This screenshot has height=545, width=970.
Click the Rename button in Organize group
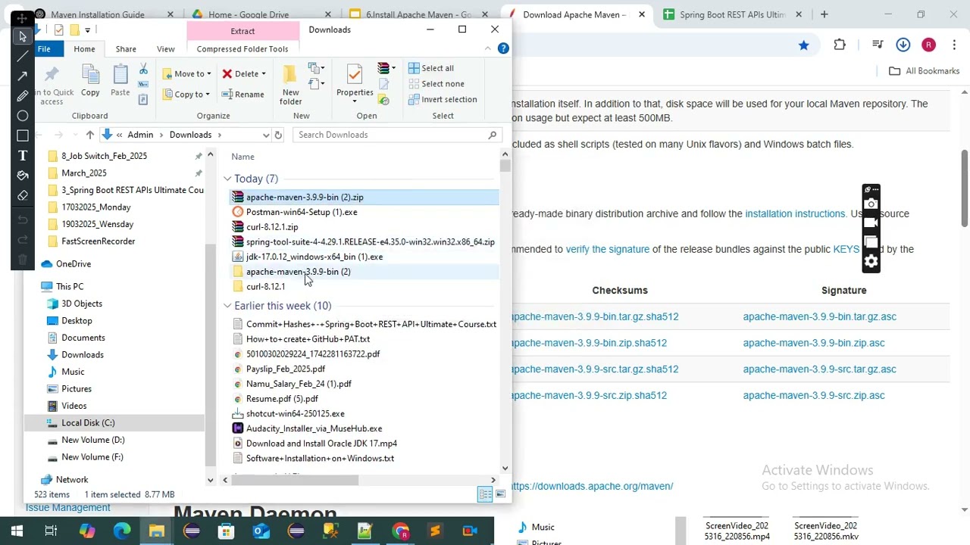tap(243, 95)
